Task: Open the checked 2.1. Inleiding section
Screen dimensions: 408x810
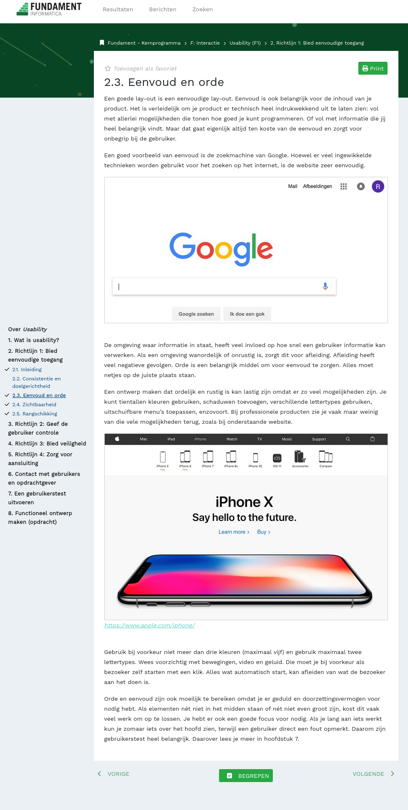Action: point(27,370)
